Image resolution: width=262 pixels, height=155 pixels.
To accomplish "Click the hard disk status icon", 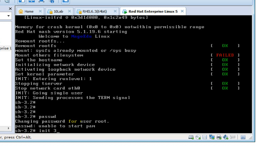I will 191,137.
